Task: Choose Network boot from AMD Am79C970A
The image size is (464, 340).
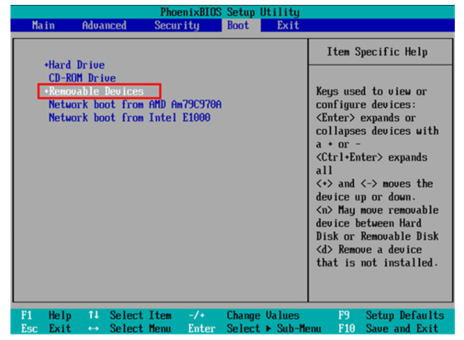Action: pyautogui.click(x=135, y=105)
